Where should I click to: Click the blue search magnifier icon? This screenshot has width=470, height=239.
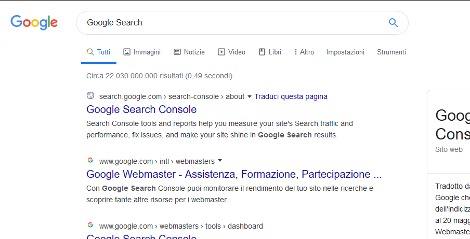click(393, 22)
